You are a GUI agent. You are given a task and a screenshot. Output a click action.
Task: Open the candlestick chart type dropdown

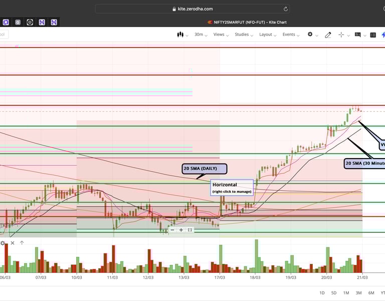(x=182, y=35)
